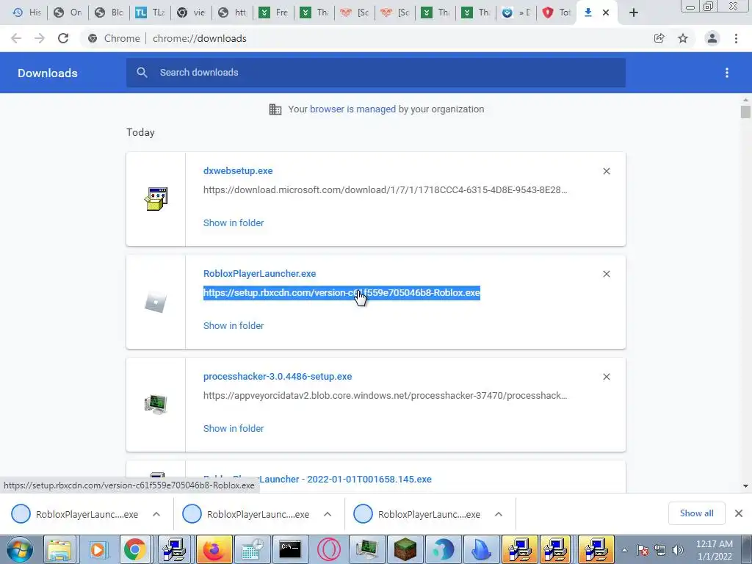Click the highlighted setup.rbxcdn.com source URL
Viewport: 752px width, 564px height.
point(341,293)
